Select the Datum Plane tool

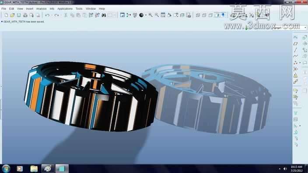[x=295, y=44]
